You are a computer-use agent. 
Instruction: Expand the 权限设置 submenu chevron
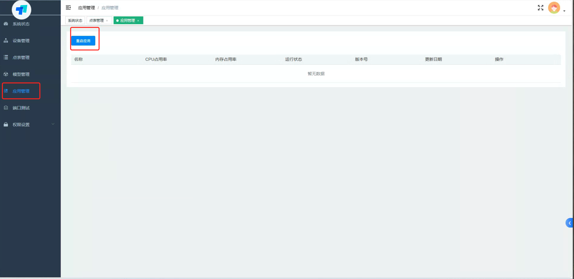tap(53, 124)
